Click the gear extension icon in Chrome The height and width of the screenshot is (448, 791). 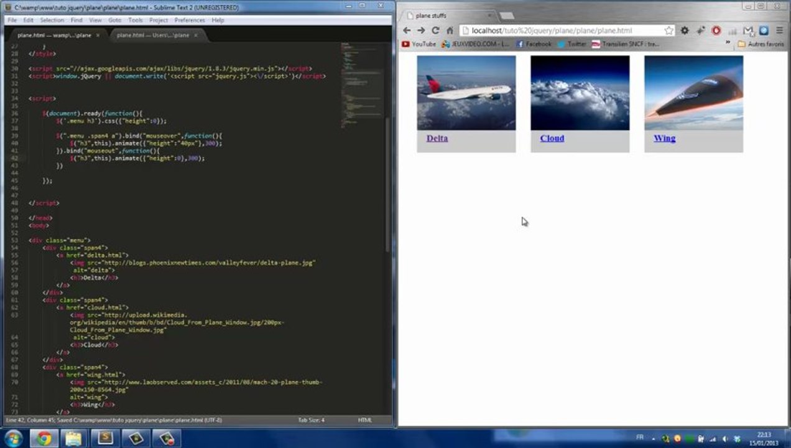(685, 30)
